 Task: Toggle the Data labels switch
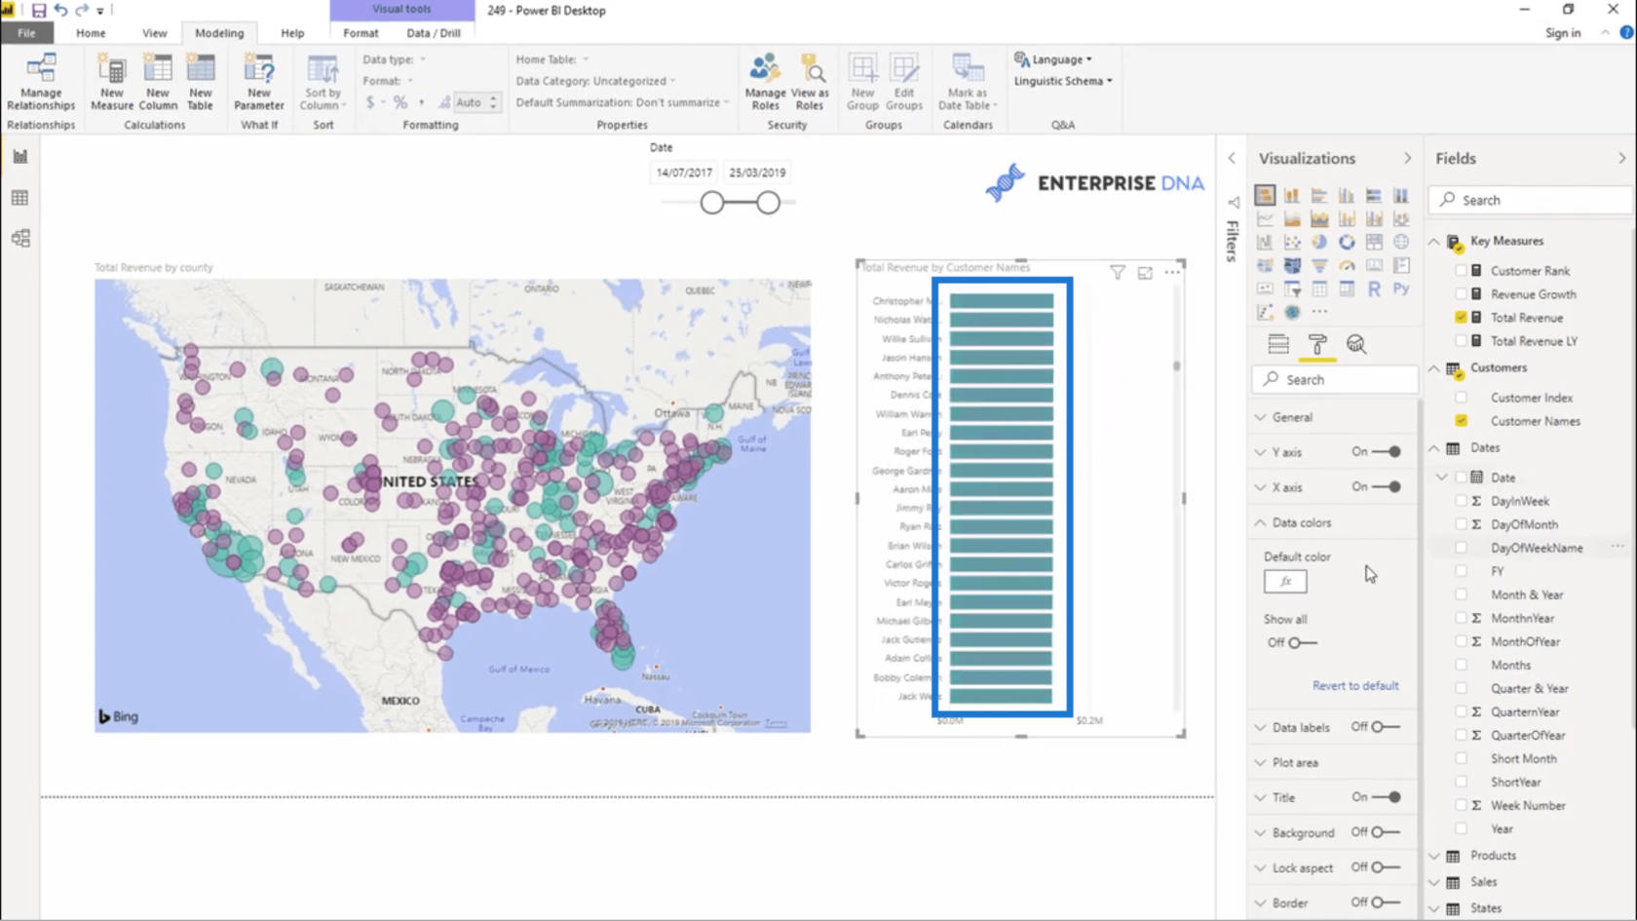1386,727
